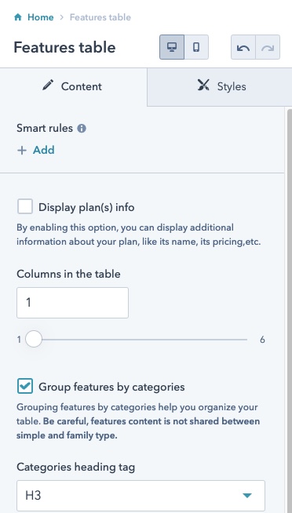The height and width of the screenshot is (513, 292).
Task: Click the pencil icon on Content tab
Action: pyautogui.click(x=48, y=85)
